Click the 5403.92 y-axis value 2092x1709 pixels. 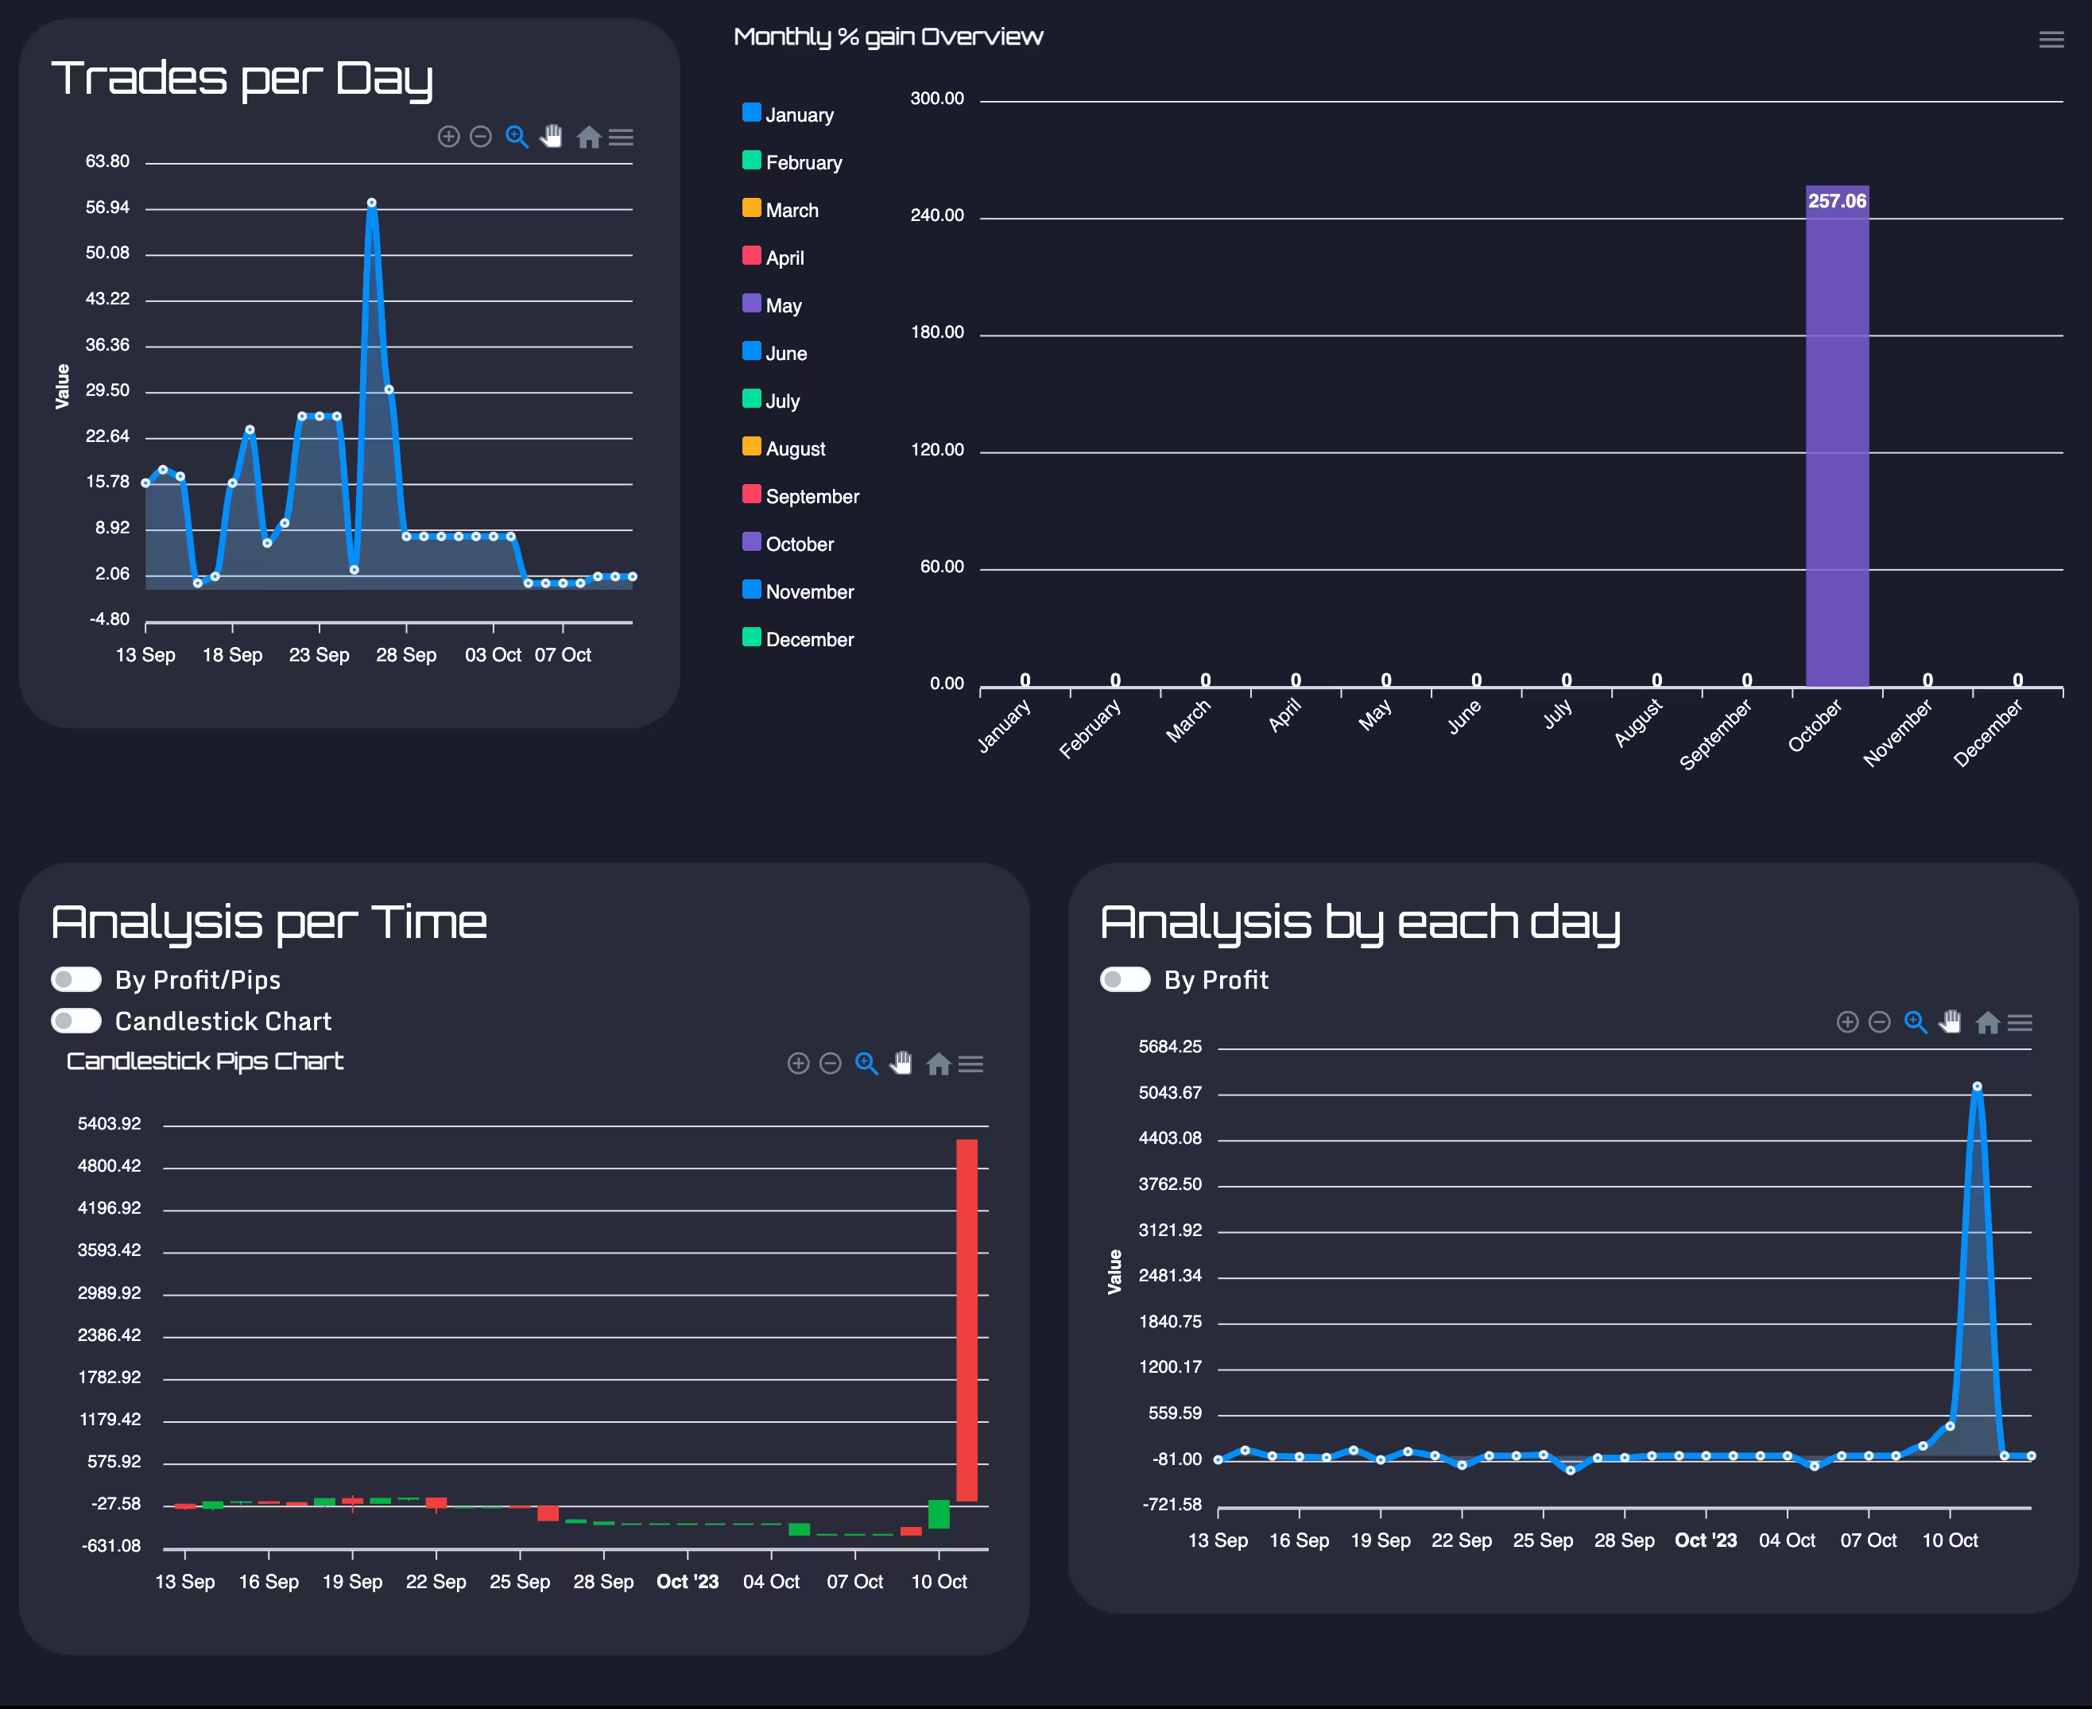[x=109, y=1123]
